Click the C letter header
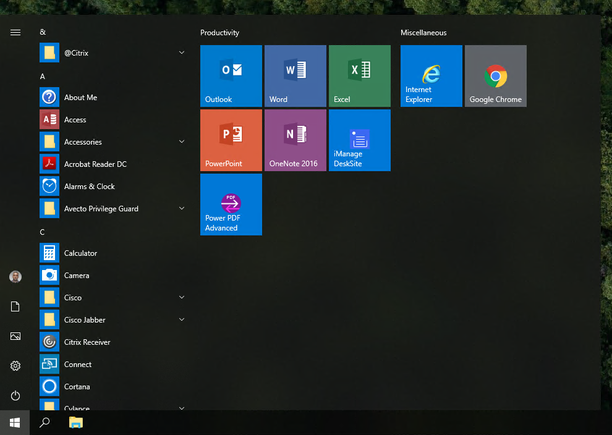612x435 pixels. coord(42,232)
